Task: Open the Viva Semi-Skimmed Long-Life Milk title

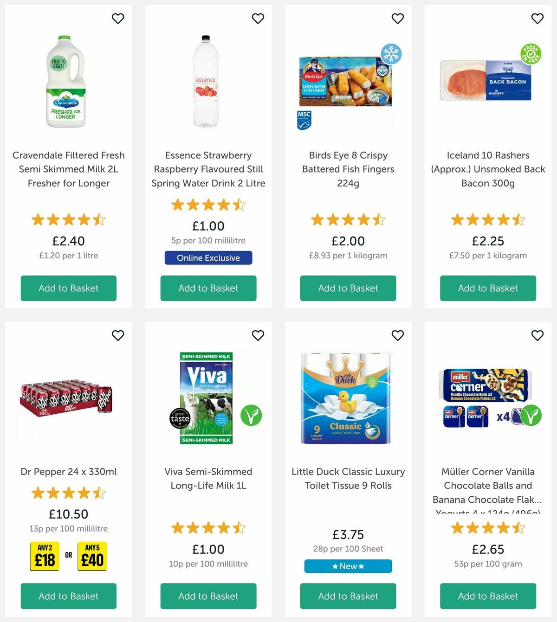Action: tap(208, 478)
